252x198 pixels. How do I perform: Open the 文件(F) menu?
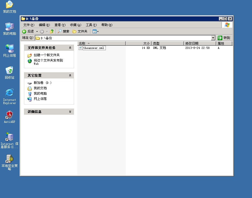tap(29, 25)
